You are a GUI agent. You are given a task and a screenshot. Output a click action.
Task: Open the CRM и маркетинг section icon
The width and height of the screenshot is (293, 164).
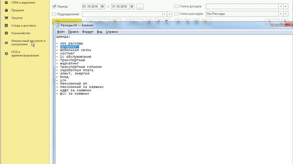[x=6, y=3]
